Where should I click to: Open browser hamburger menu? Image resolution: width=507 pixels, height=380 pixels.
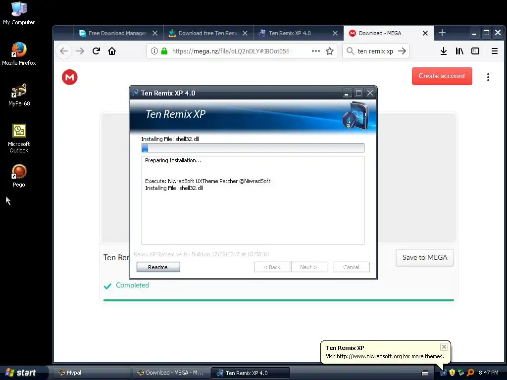click(495, 51)
